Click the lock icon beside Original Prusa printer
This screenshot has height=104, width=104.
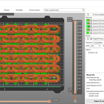pyautogui.click(x=91, y=38)
